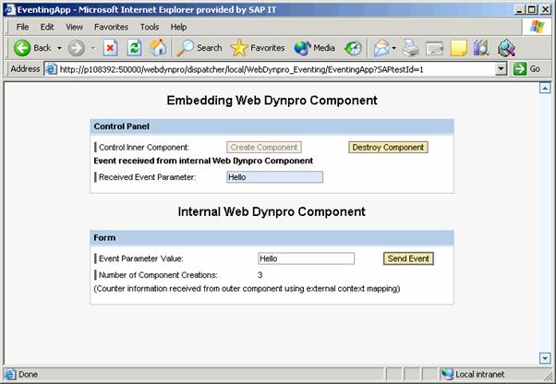Expand the Back button history dropdown arrow
This screenshot has height=384, width=556.
coord(60,48)
